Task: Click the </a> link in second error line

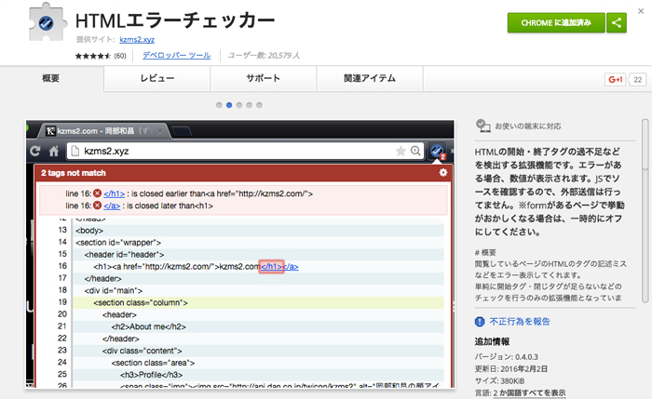Action: point(112,206)
